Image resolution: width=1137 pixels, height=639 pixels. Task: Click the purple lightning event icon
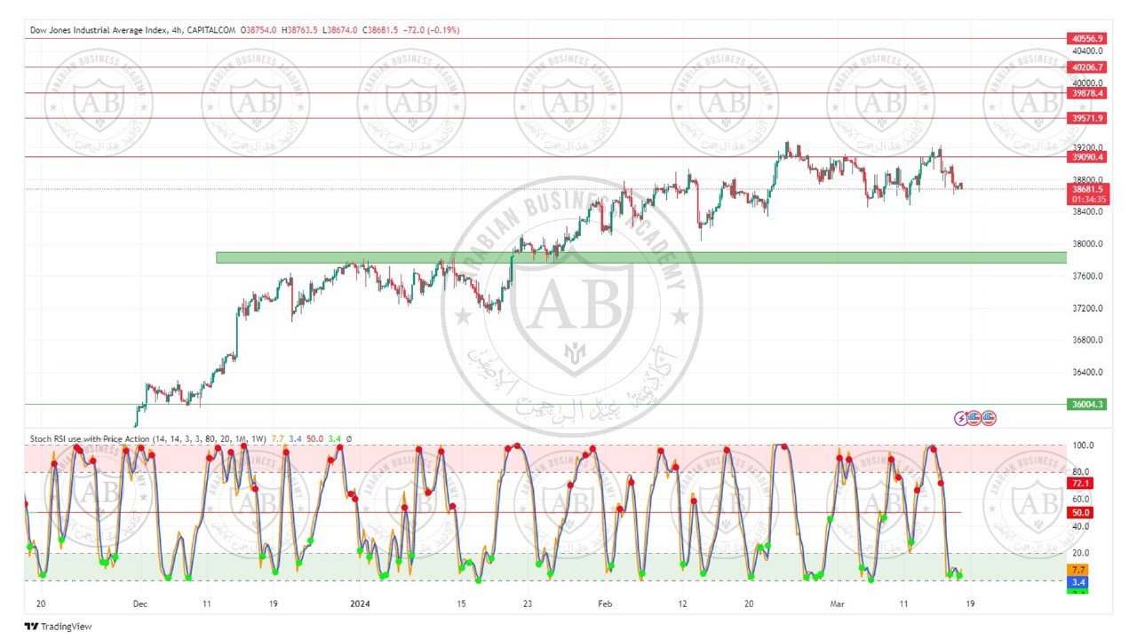(x=960, y=418)
